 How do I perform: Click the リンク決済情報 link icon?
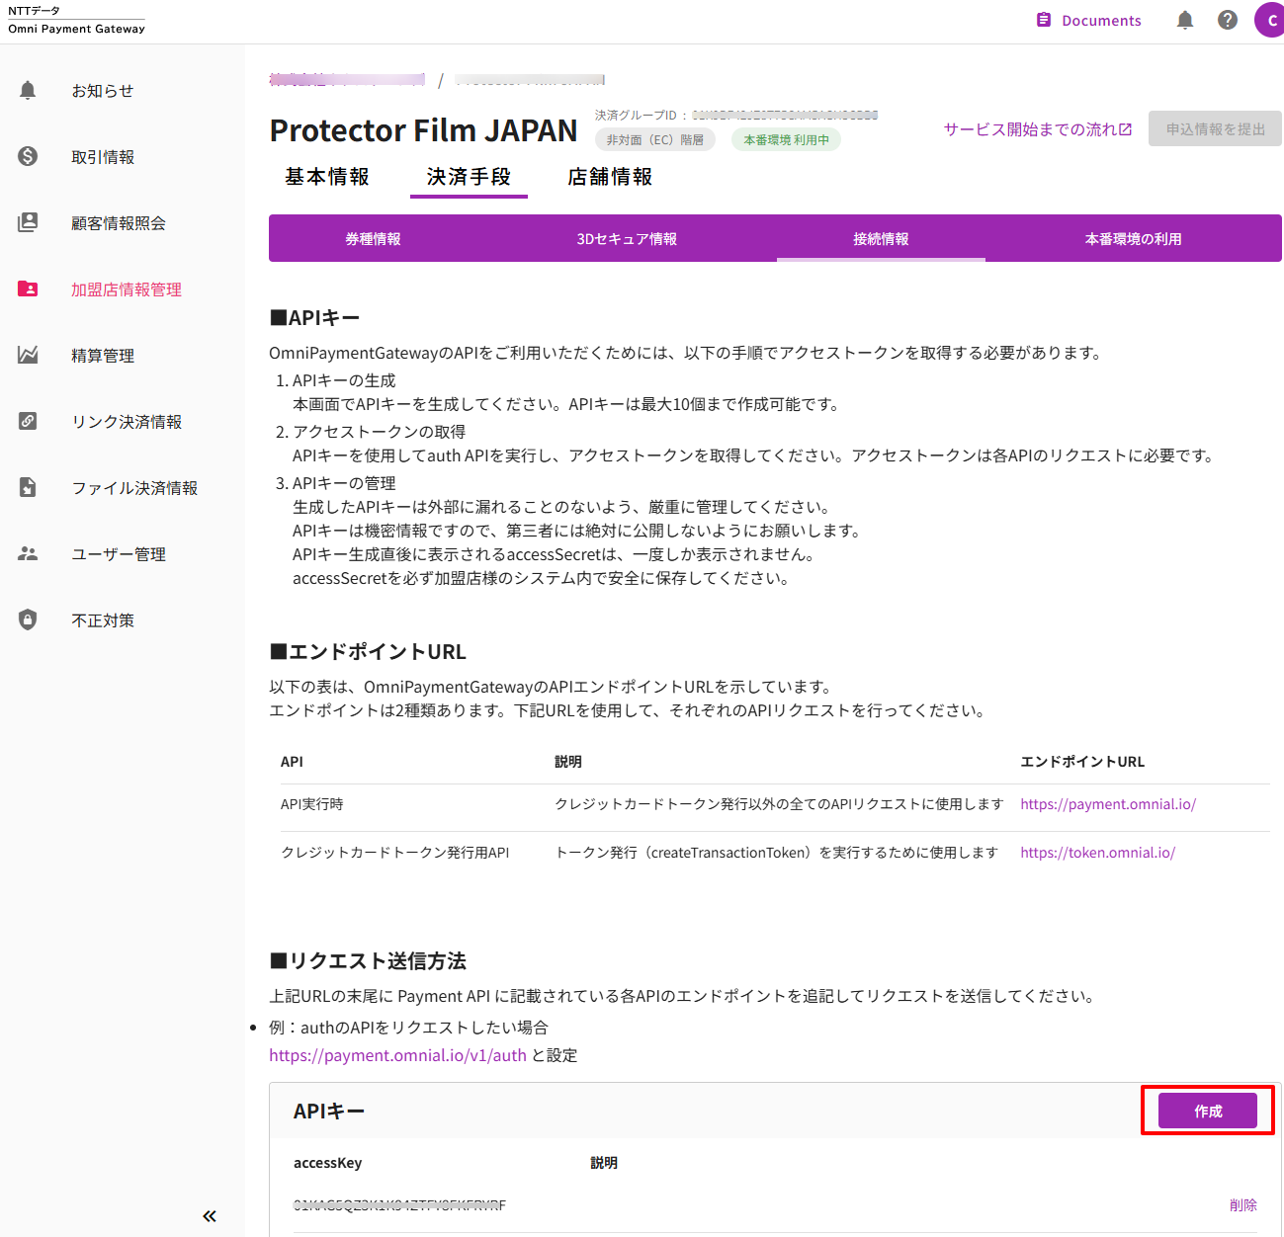coord(28,422)
